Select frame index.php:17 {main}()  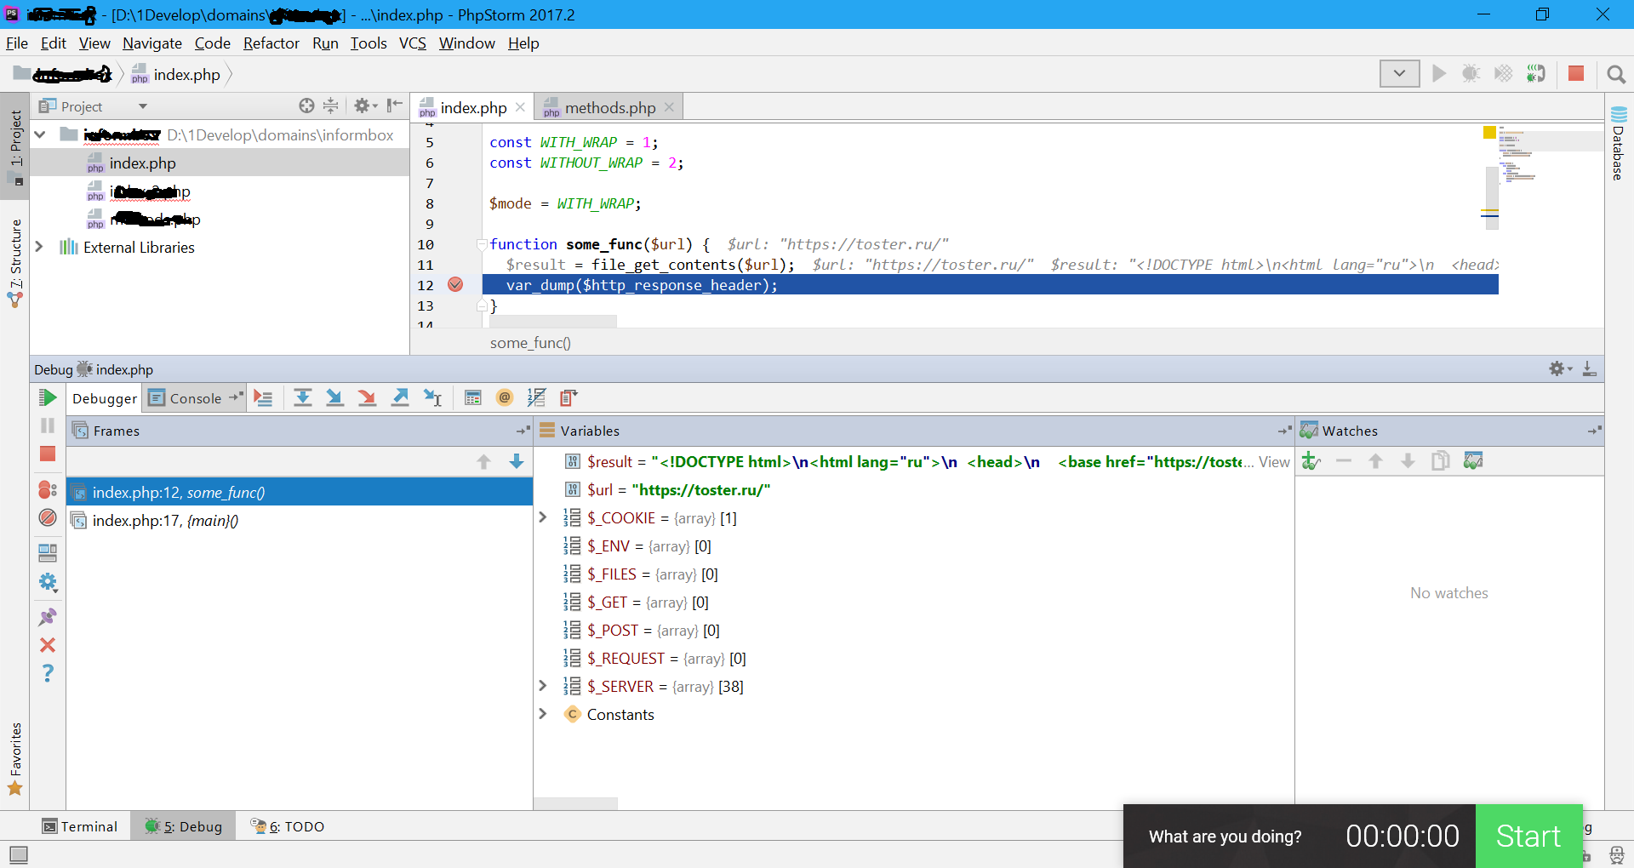click(x=299, y=520)
